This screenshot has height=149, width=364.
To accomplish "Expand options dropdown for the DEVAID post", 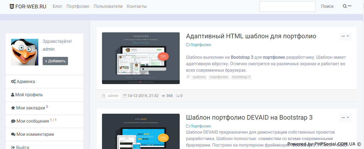I will coord(345,118).
